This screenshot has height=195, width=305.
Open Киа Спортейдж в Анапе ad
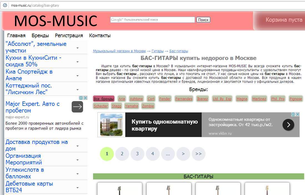[29, 75]
